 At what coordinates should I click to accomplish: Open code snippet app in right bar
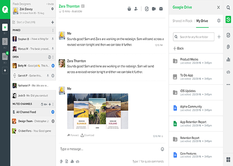pos(228,72)
